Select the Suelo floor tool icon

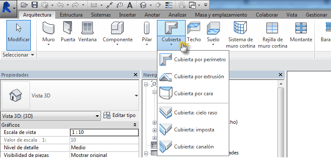pos(213,28)
